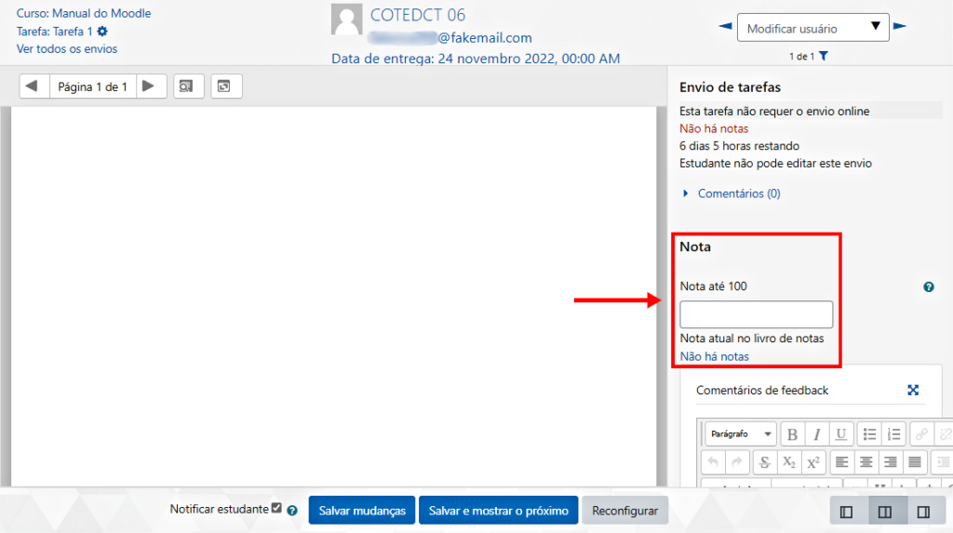The height and width of the screenshot is (533, 953).
Task: Toggle Notificar estudante checkbox
Action: pyautogui.click(x=276, y=508)
